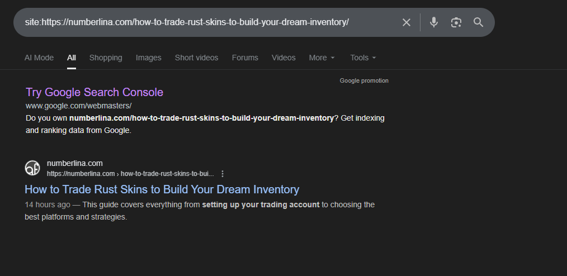The width and height of the screenshot is (567, 276).
Task: Expand the Tools dropdown
Action: click(x=363, y=58)
